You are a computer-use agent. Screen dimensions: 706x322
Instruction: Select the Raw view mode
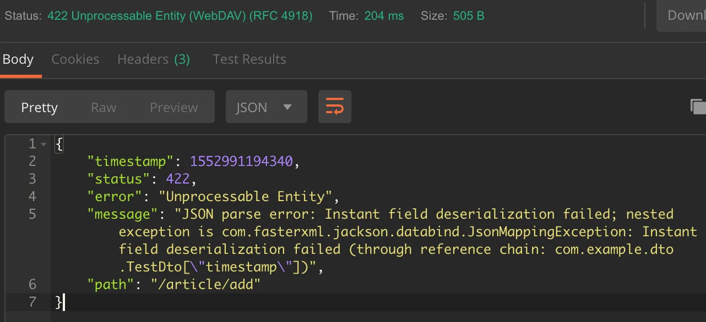[104, 107]
